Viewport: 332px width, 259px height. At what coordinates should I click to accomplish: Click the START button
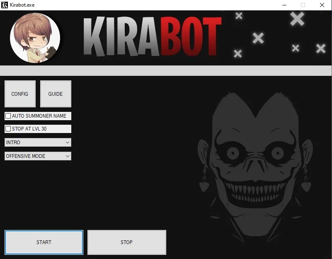click(x=44, y=242)
